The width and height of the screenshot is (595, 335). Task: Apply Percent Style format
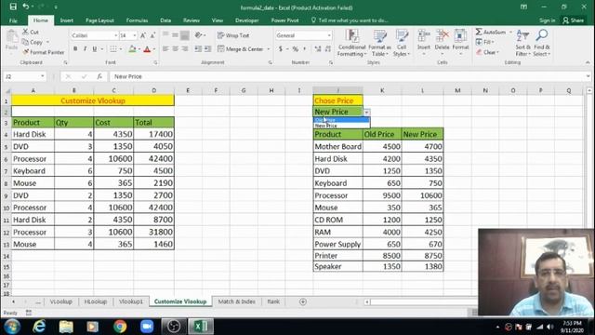pyautogui.click(x=296, y=49)
